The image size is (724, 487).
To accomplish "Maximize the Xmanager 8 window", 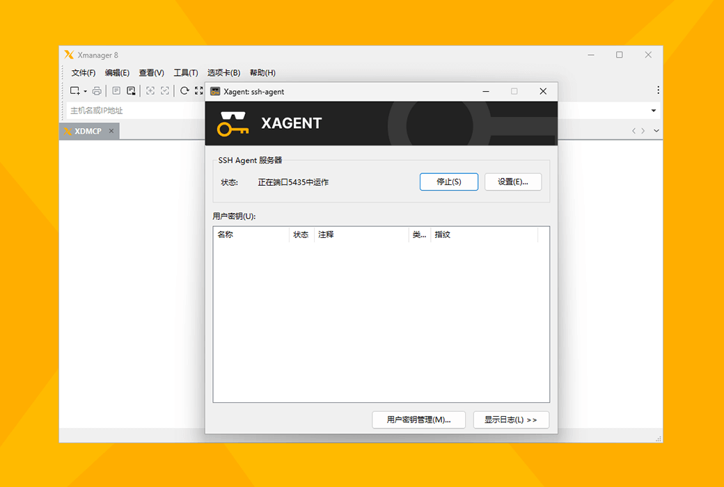I will (619, 55).
